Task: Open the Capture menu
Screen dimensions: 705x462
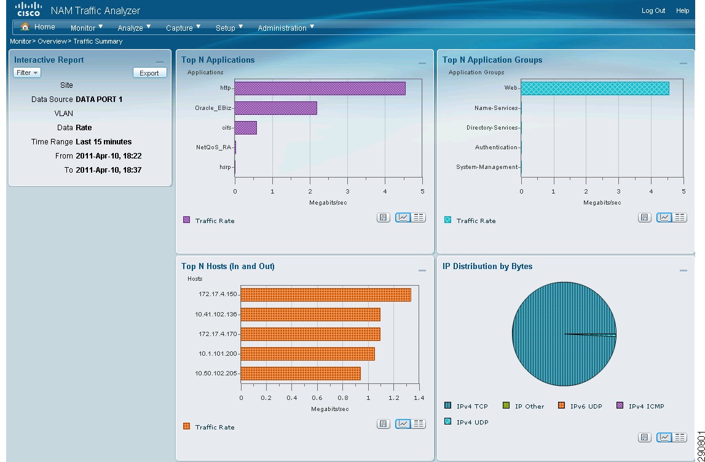Action: click(183, 28)
